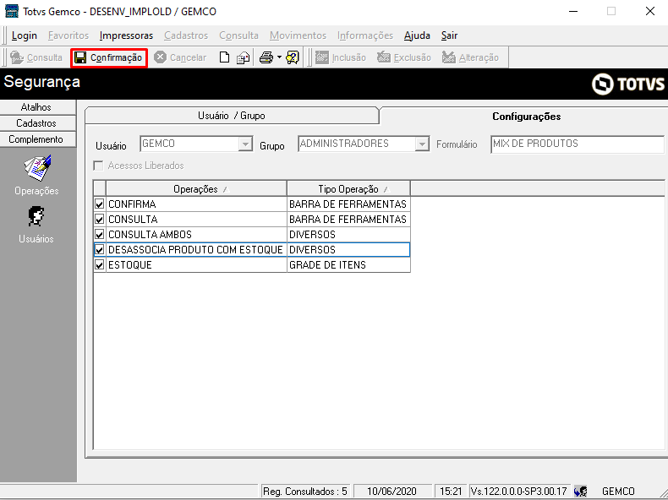668x500 pixels.
Task: Open the Cadastros menu in menu bar
Action: click(186, 35)
